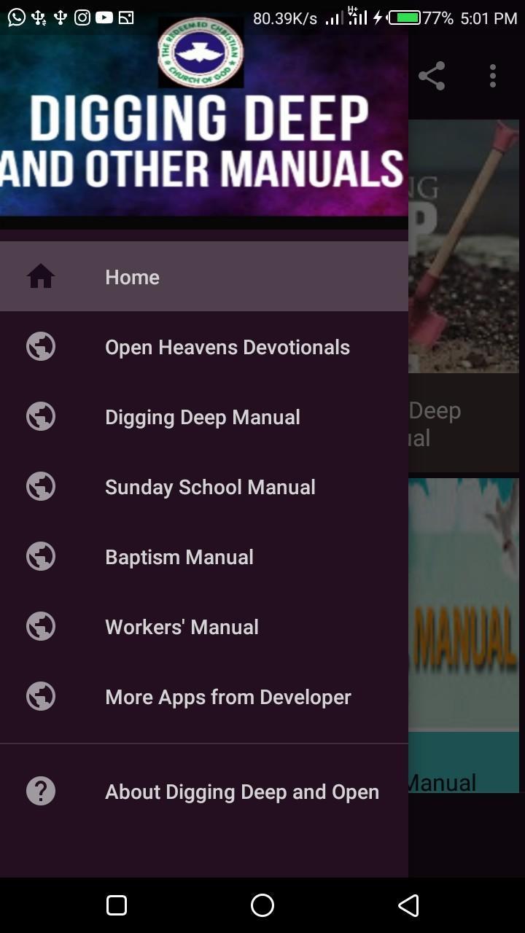Tap the 5:01 PM clock

(x=489, y=18)
